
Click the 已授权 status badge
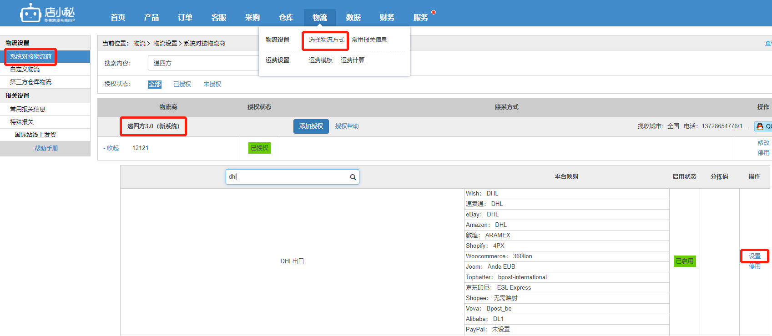[x=259, y=148]
